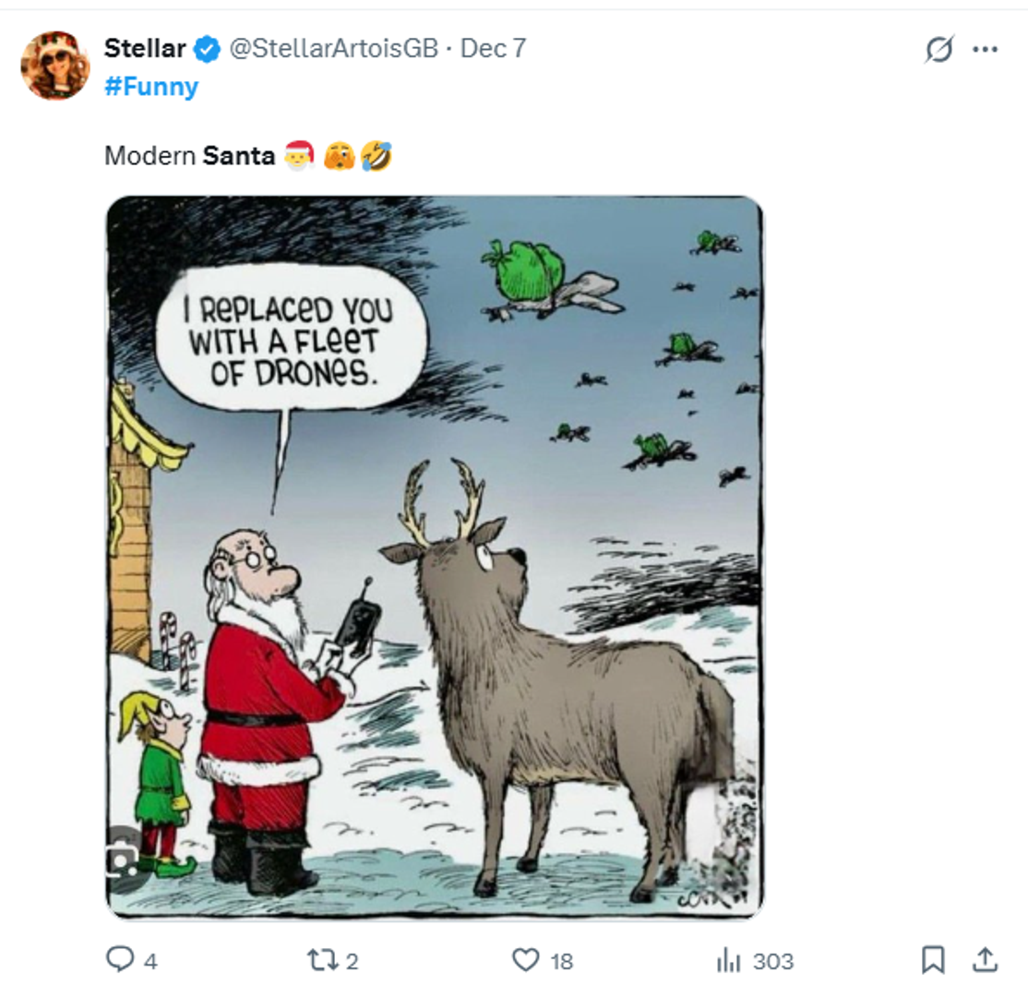
Task: Click the Stellar display name
Action: (145, 49)
